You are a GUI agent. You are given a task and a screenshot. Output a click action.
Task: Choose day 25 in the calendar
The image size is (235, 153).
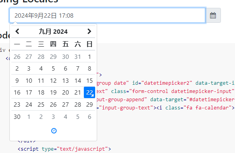coord(41,104)
